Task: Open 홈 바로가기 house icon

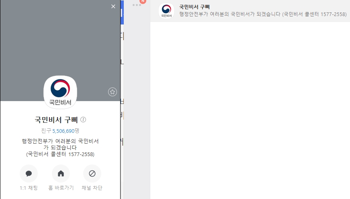Action: [61, 174]
